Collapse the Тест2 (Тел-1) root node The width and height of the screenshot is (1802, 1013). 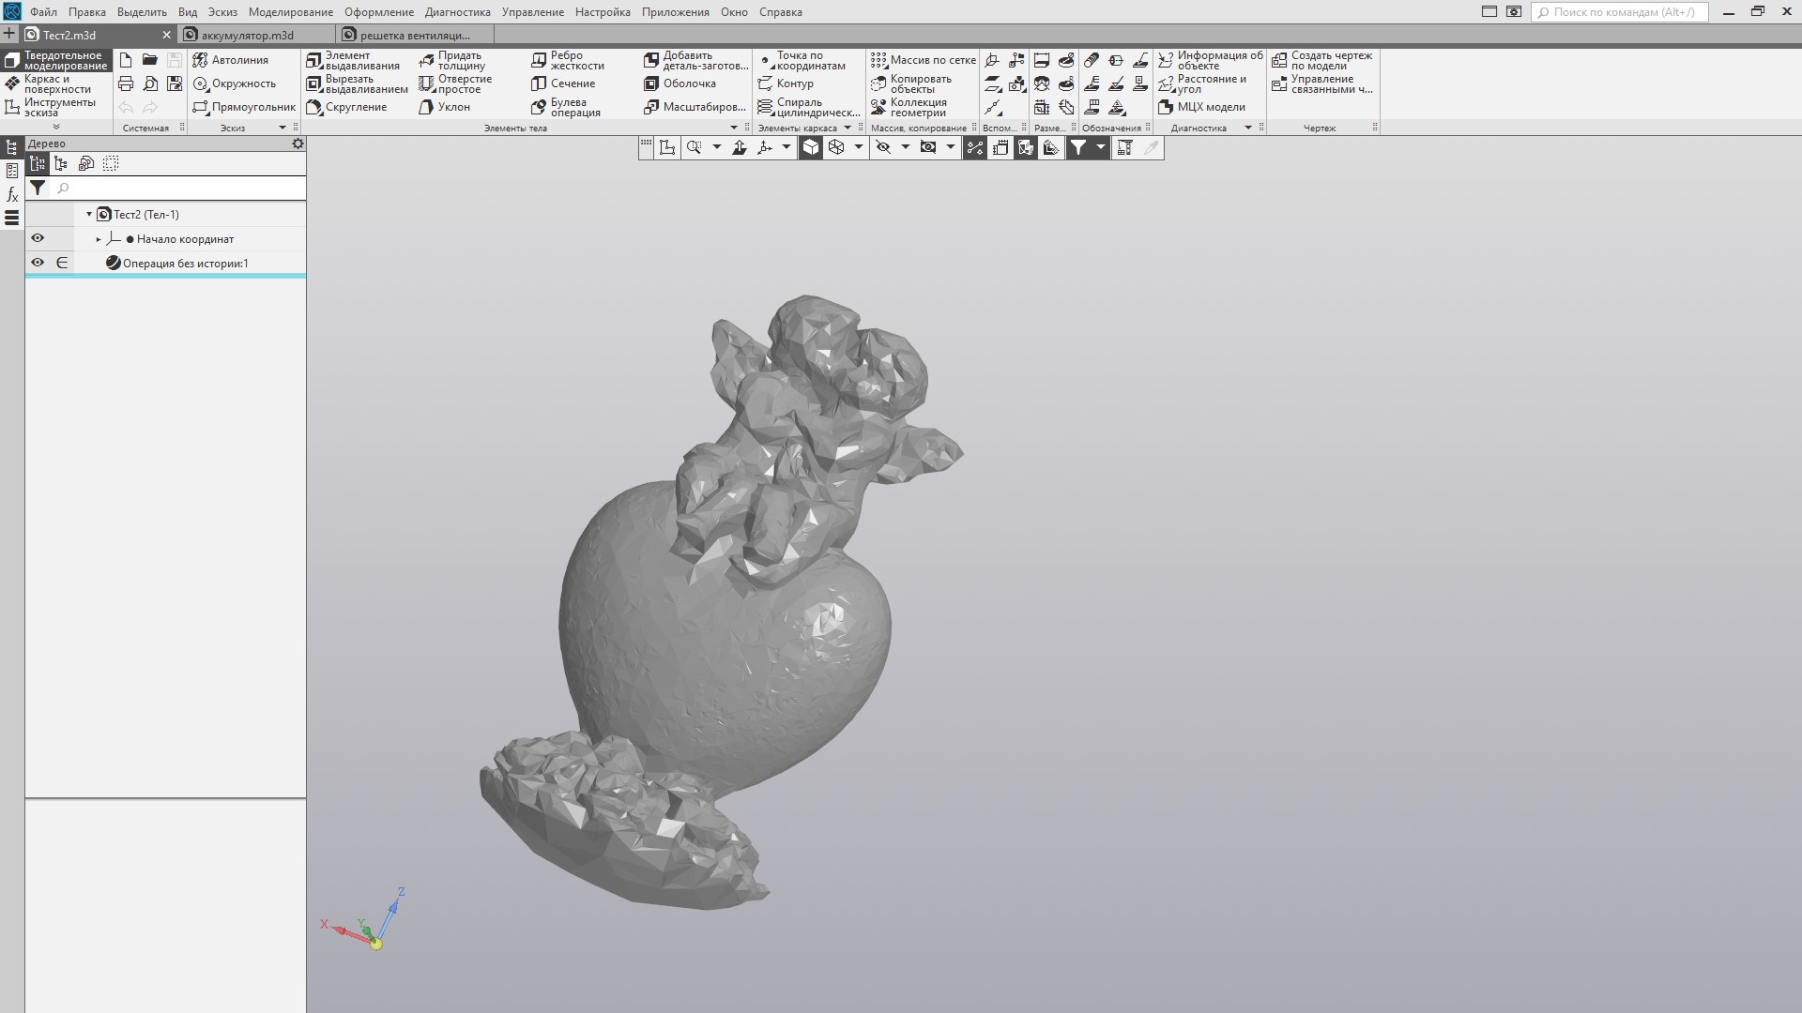click(x=89, y=214)
